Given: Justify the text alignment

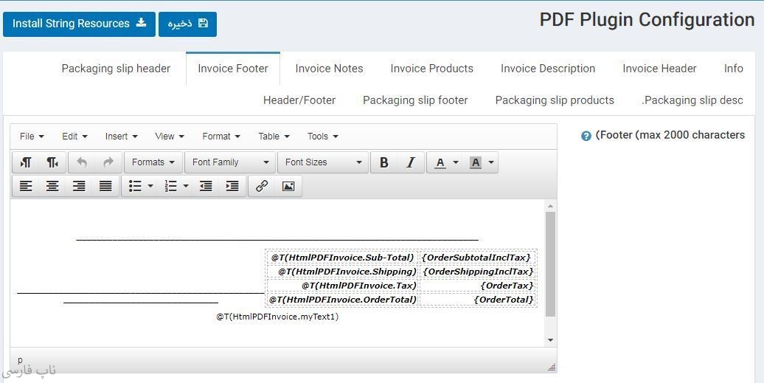Looking at the screenshot, I should click(105, 186).
